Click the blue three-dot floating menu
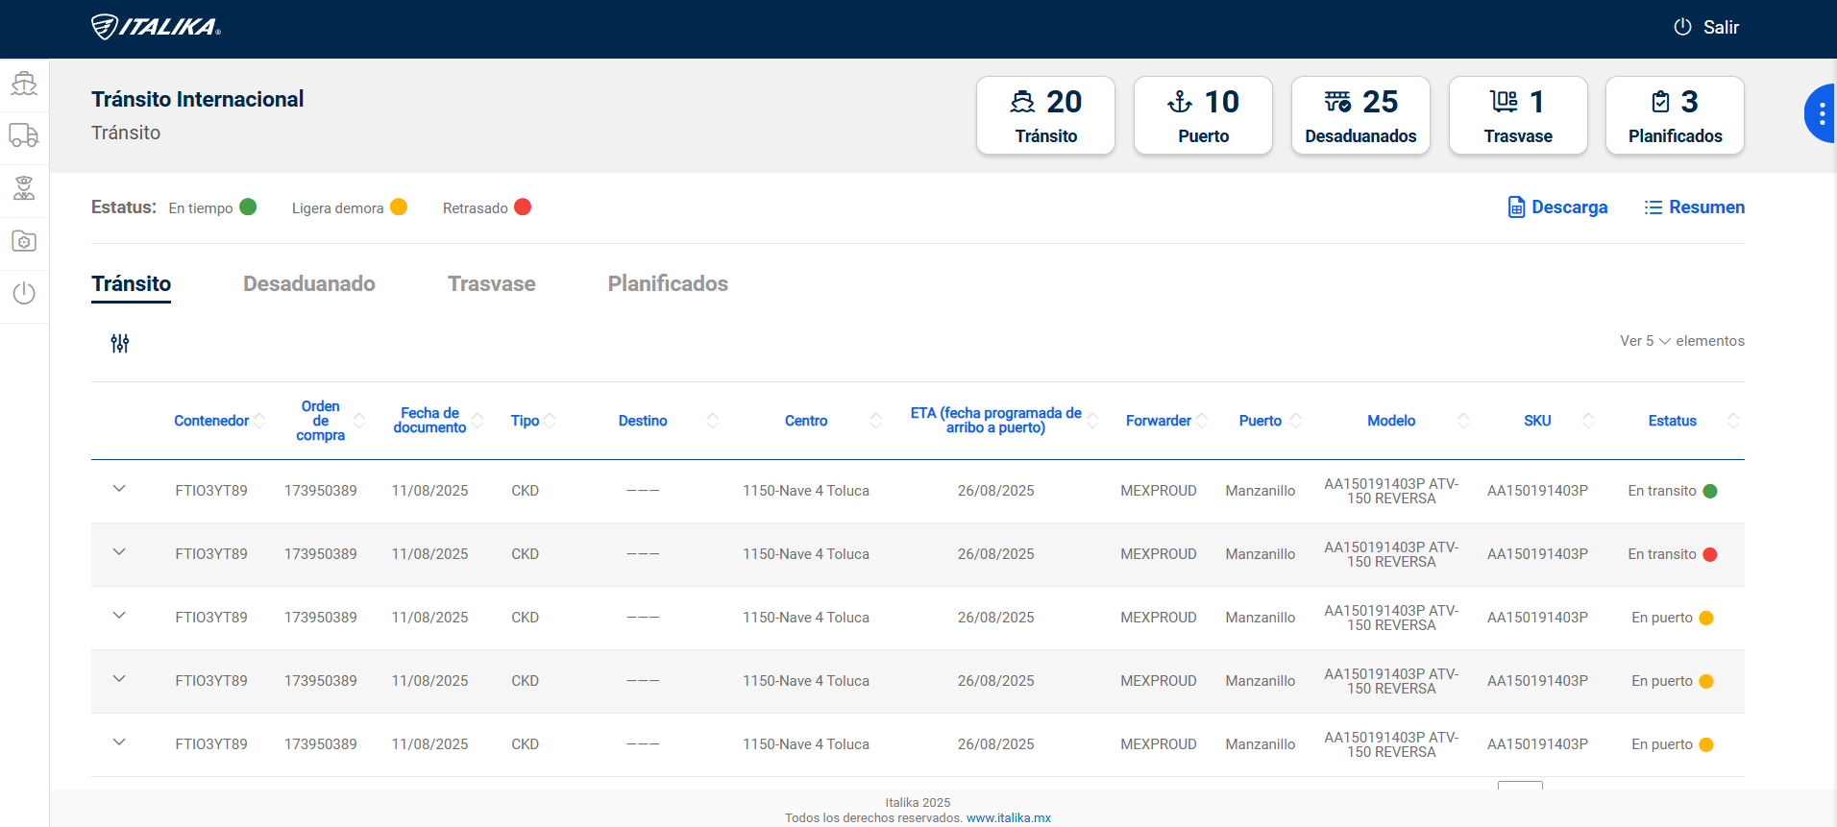 [x=1821, y=114]
